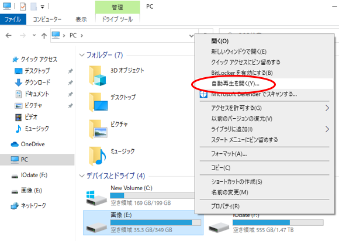Click the up-one-level arrow icon
Image resolution: width=339 pixels, height=241 pixels.
44,36
